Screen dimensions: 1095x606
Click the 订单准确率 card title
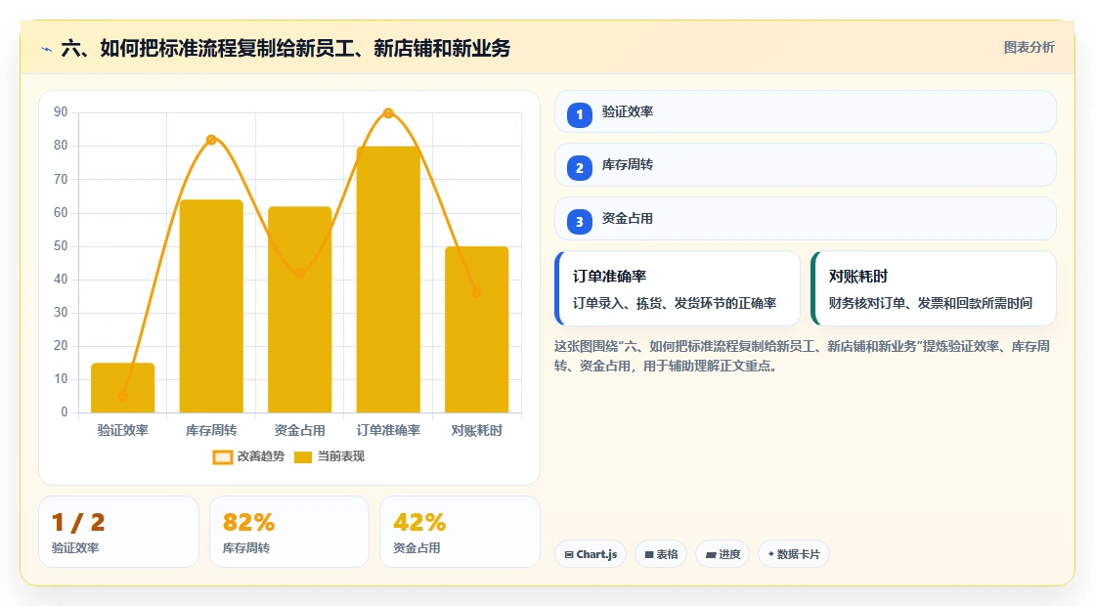(x=609, y=277)
